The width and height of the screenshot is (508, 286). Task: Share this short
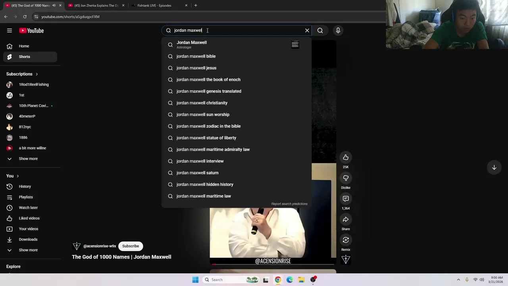pyautogui.click(x=346, y=219)
